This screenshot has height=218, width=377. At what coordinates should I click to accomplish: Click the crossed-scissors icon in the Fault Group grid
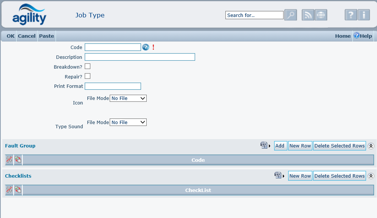click(x=8, y=160)
